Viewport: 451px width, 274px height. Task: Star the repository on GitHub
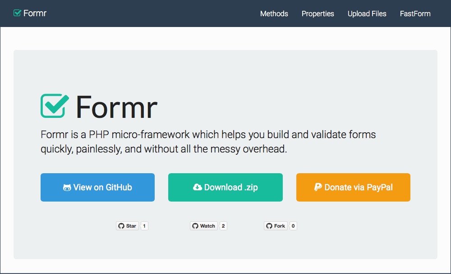point(128,226)
